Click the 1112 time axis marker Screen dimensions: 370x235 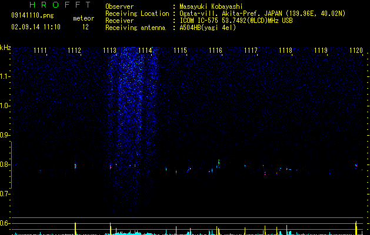(74, 51)
